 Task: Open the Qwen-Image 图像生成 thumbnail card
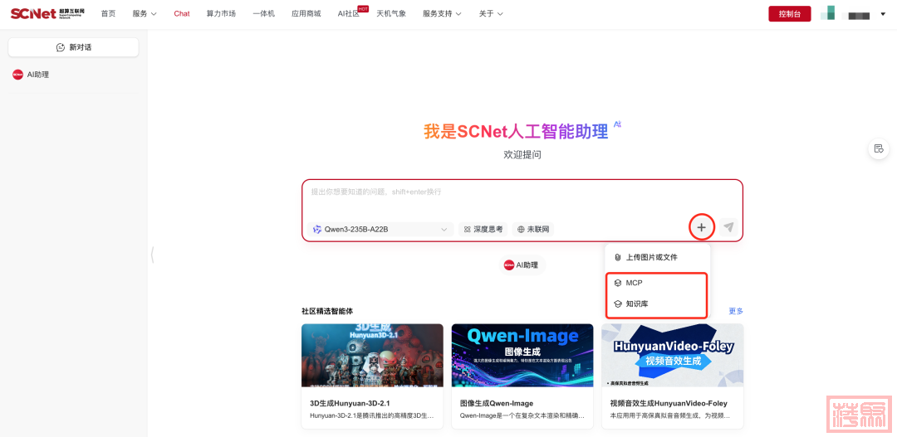(522, 357)
